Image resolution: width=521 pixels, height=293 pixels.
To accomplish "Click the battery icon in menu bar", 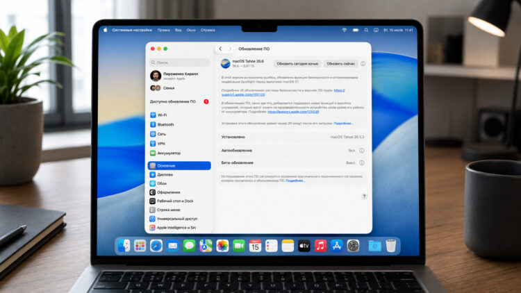I will click(356, 30).
